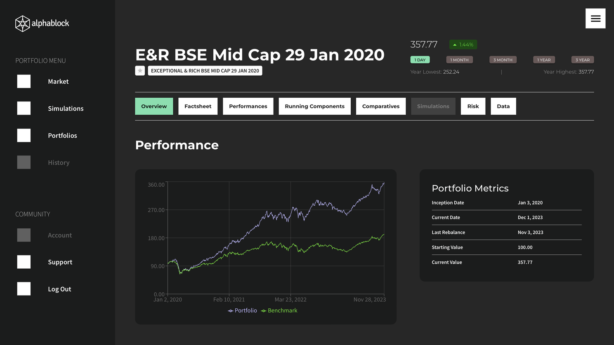Click the Portfolios sidebar icon
614x345 pixels.
pos(24,136)
